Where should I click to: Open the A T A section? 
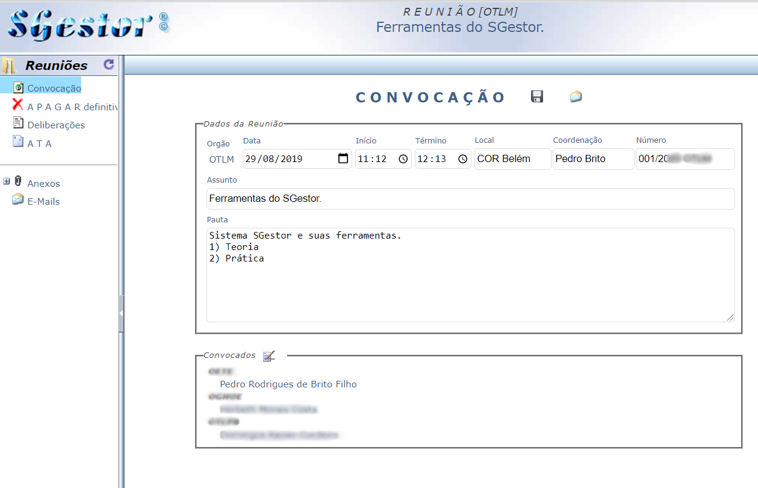point(40,143)
